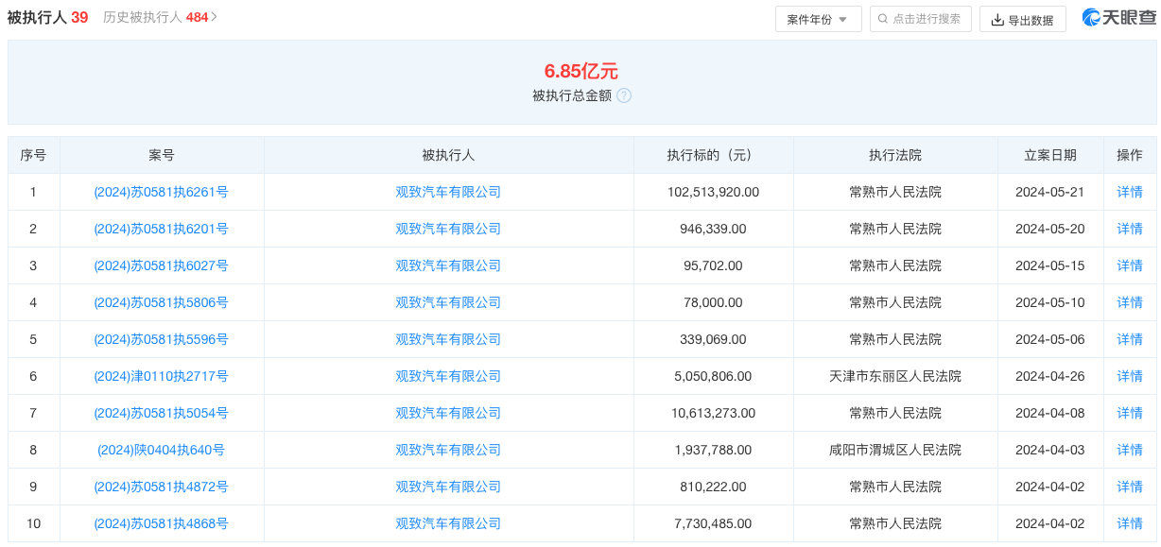This screenshot has height=547, width=1161.
Task: Click the magnifier icon in the search box
Action: 883,19
